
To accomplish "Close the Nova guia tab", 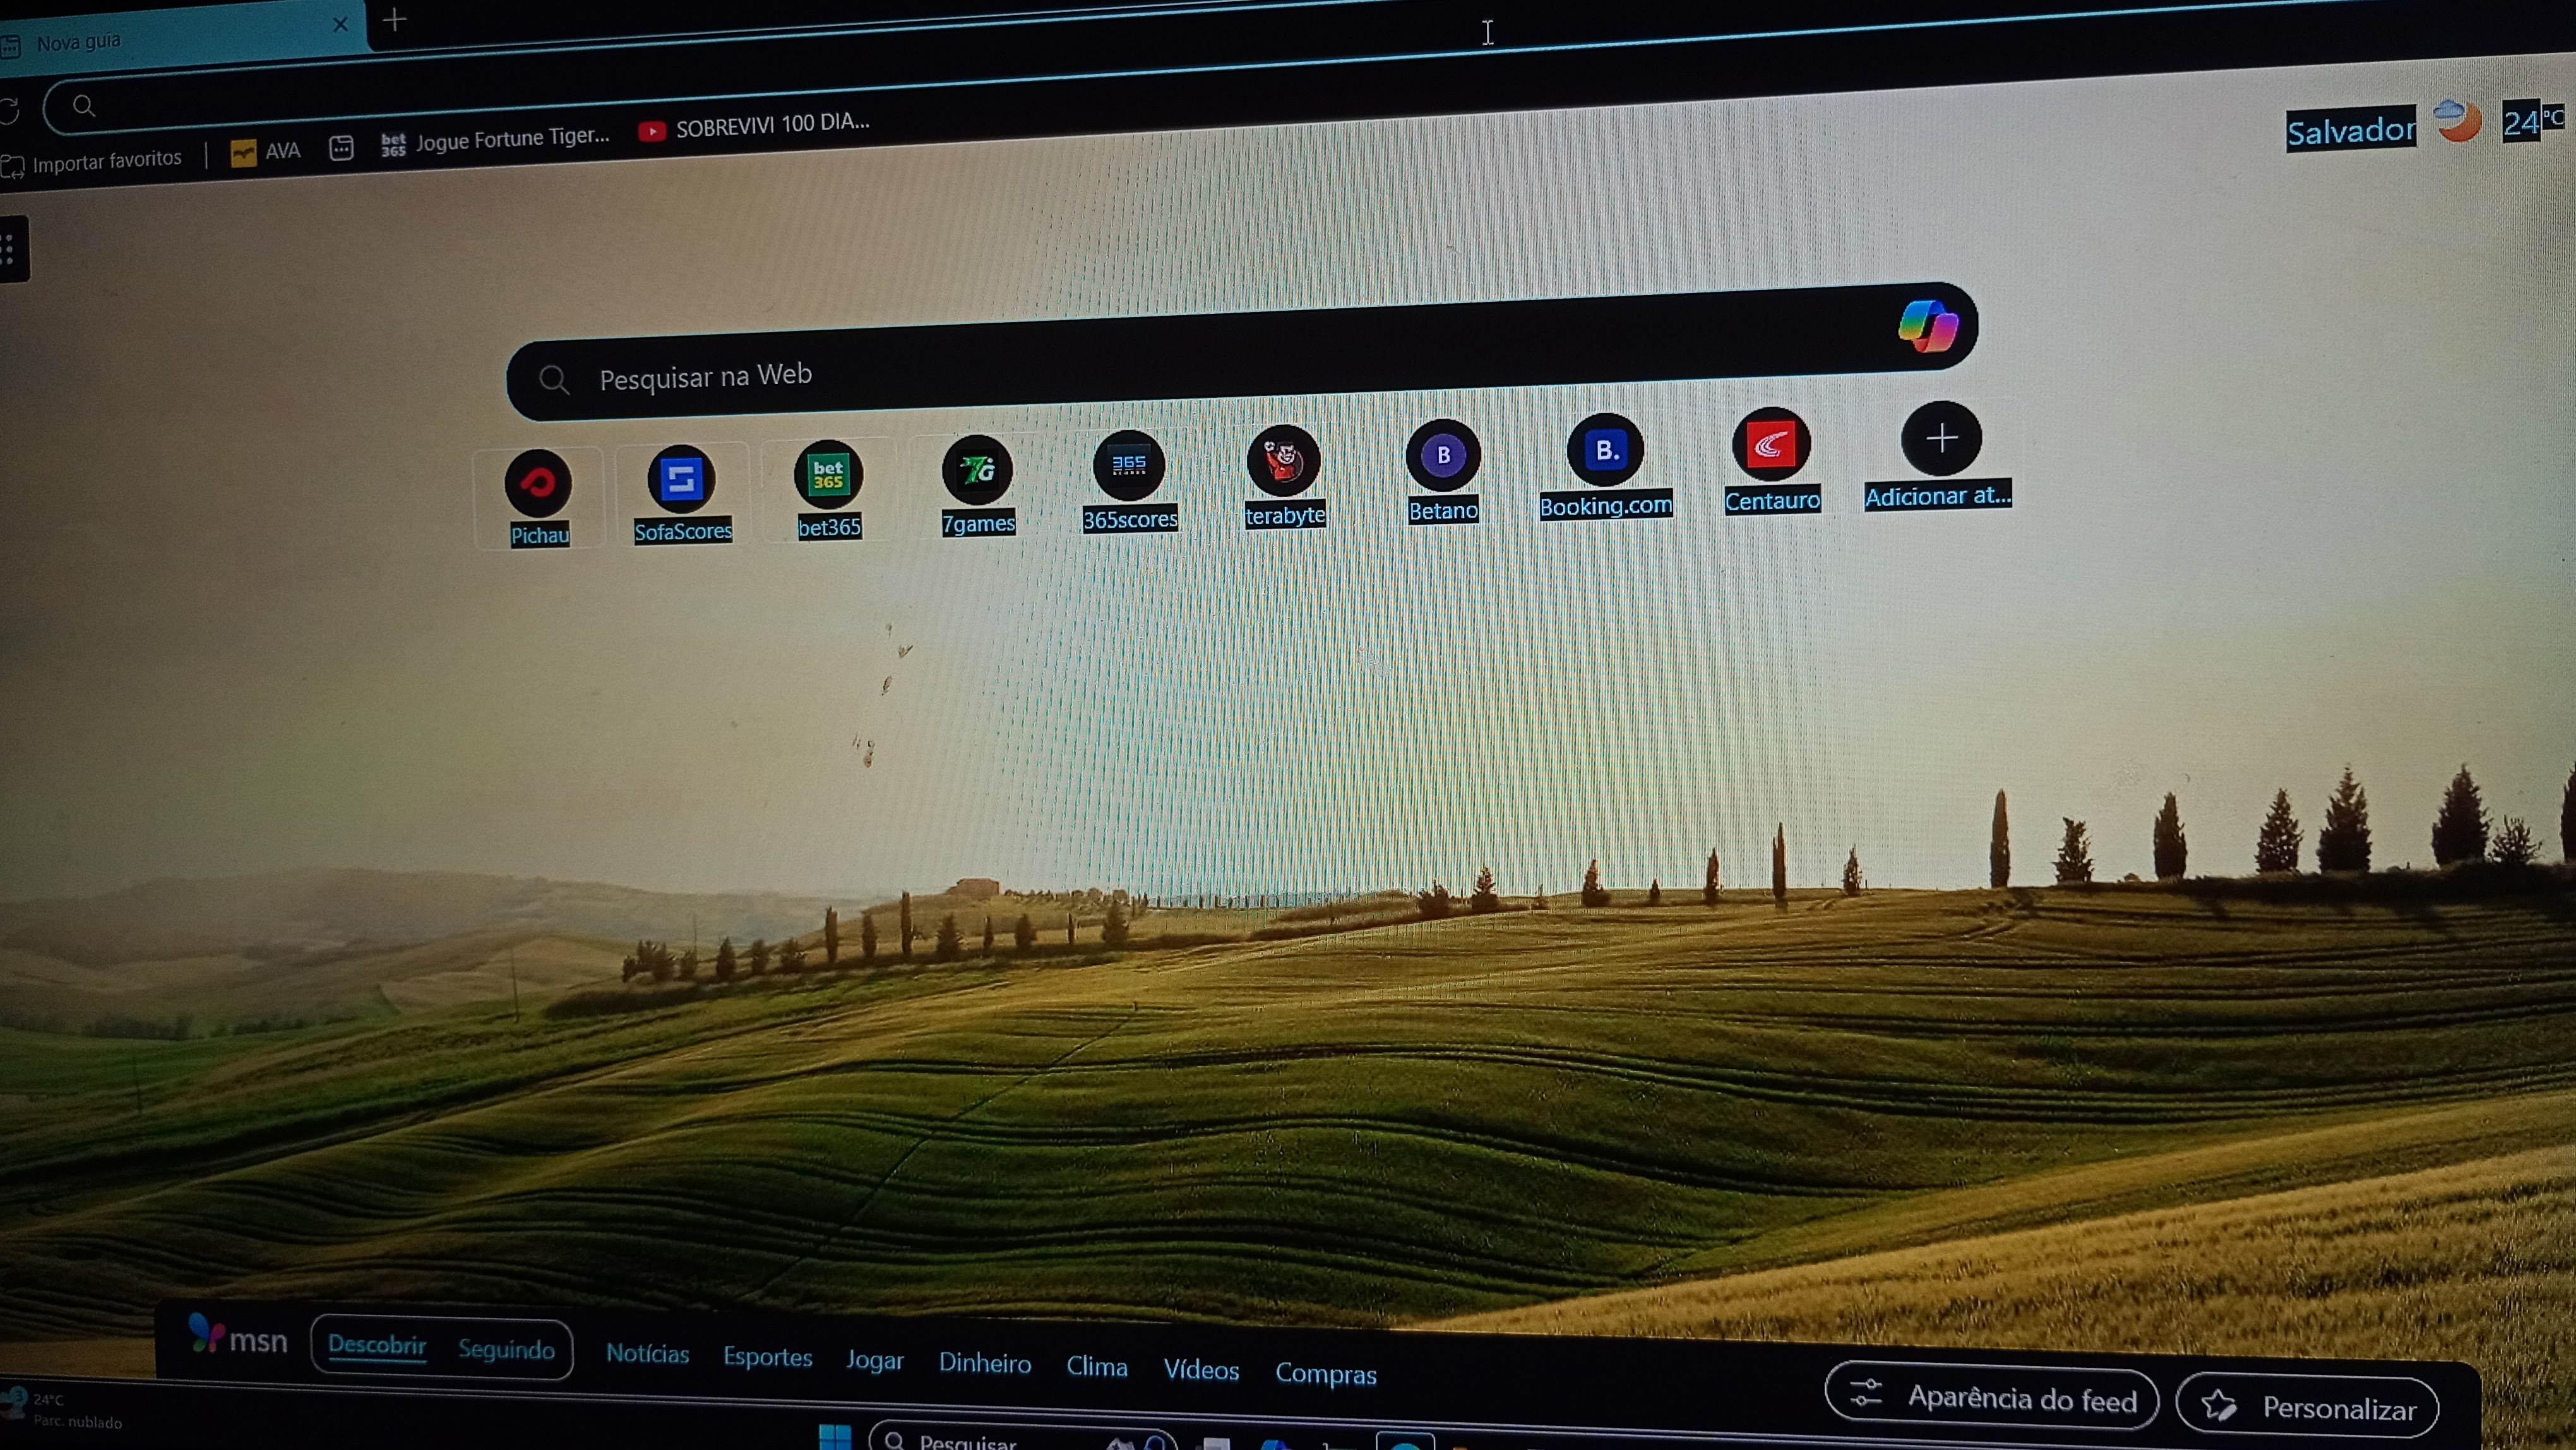I will click(340, 24).
